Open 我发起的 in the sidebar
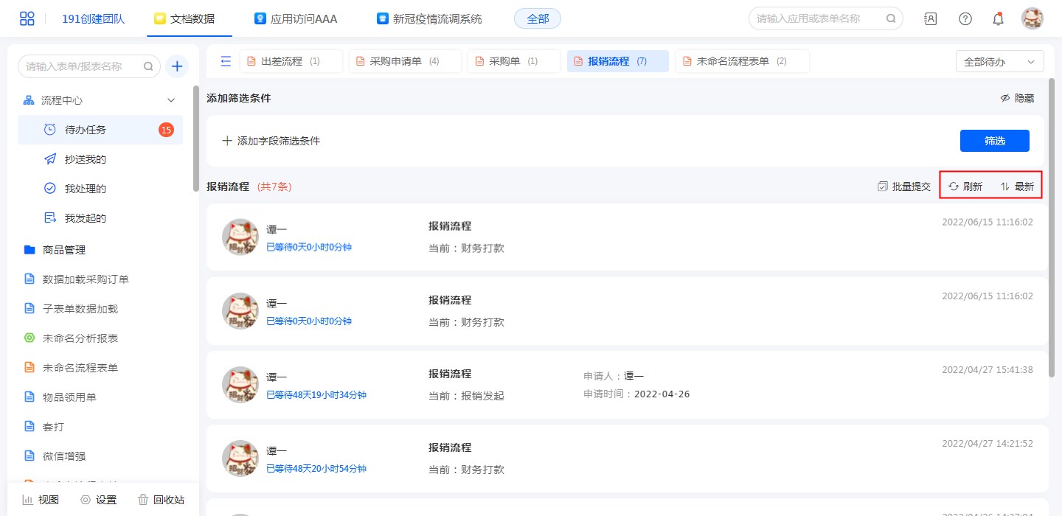1062x516 pixels. pyautogui.click(x=85, y=218)
